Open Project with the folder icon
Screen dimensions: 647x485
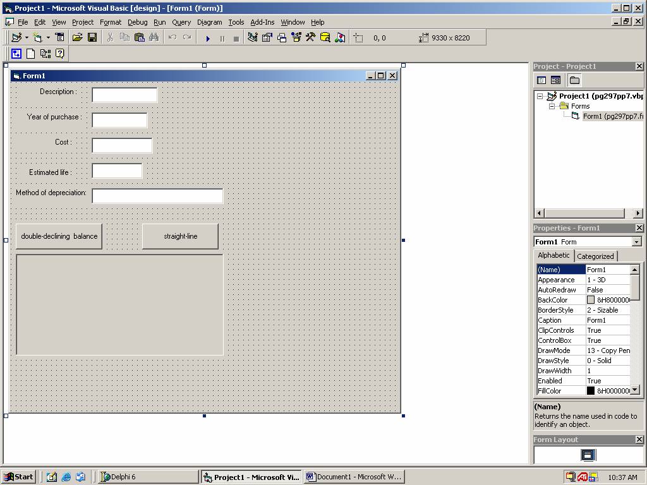[77, 38]
